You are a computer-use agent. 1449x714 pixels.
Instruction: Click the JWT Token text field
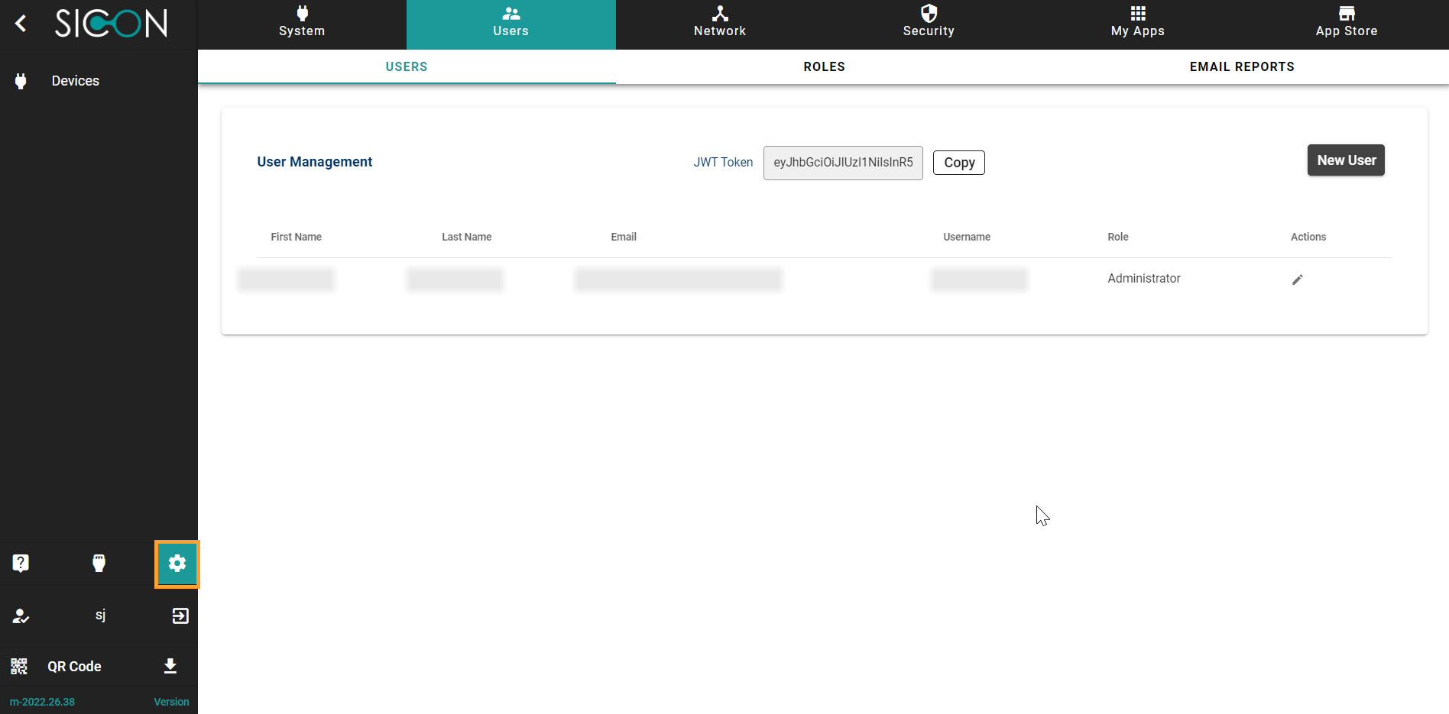[843, 163]
